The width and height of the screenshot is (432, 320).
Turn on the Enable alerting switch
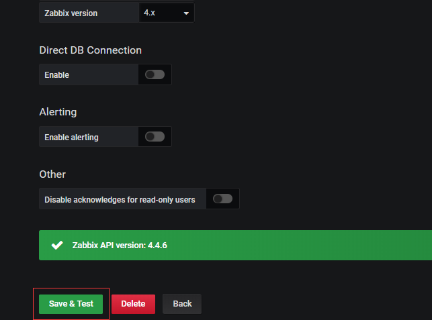(x=155, y=137)
